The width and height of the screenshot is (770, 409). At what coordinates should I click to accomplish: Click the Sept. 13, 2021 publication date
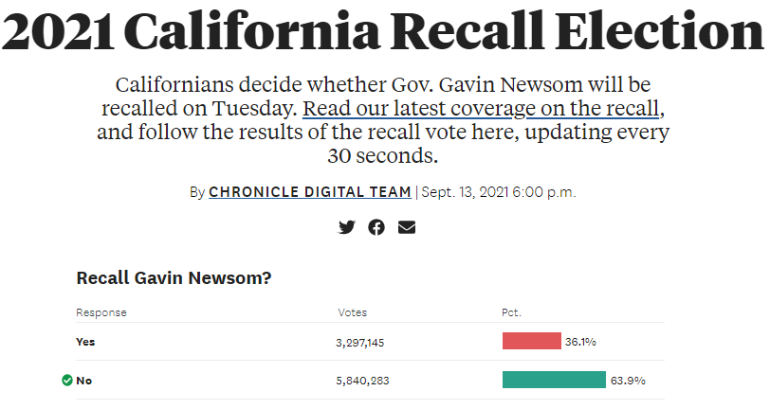498,192
